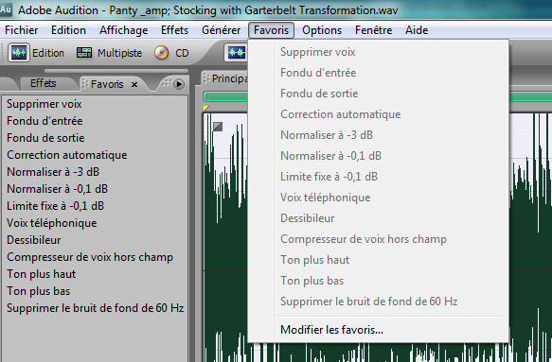
Task: Open the Fenêtre menu
Action: pos(373,30)
